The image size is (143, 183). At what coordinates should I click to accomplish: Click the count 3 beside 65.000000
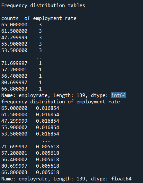(x=40, y=25)
